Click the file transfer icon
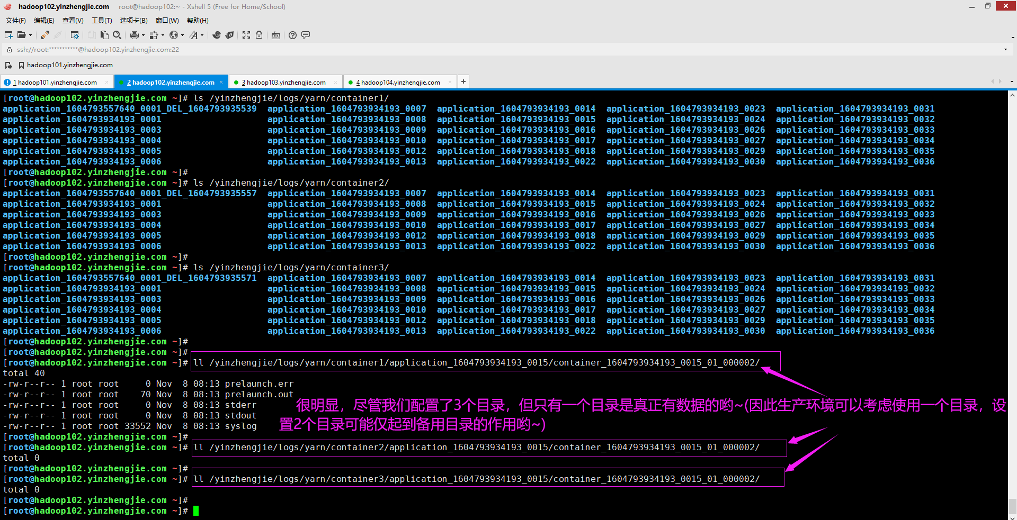Image resolution: width=1017 pixels, height=520 pixels. (x=154, y=35)
